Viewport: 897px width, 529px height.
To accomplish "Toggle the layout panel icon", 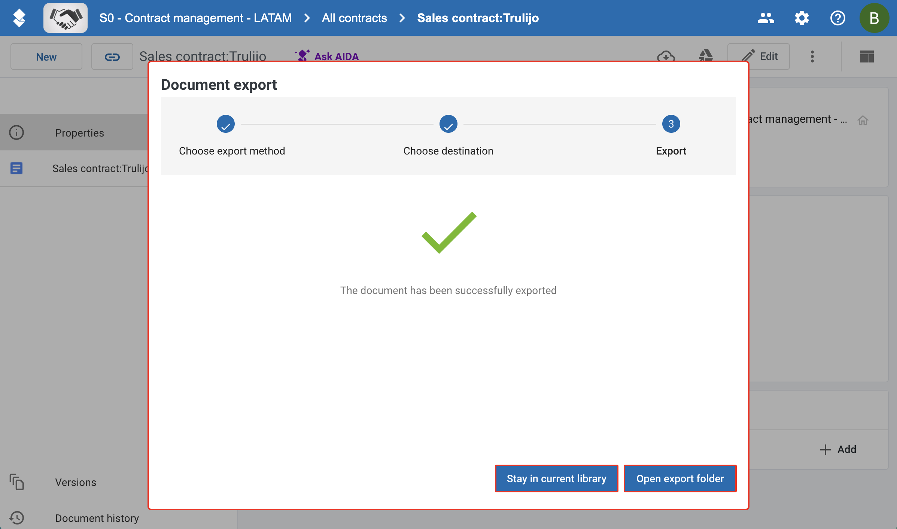I will point(867,56).
